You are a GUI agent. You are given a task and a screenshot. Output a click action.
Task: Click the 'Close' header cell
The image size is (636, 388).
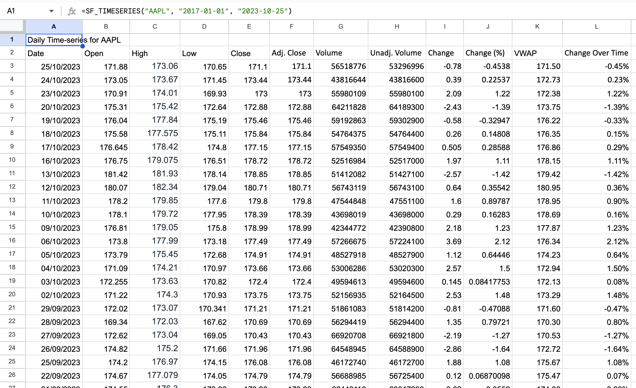click(x=249, y=53)
